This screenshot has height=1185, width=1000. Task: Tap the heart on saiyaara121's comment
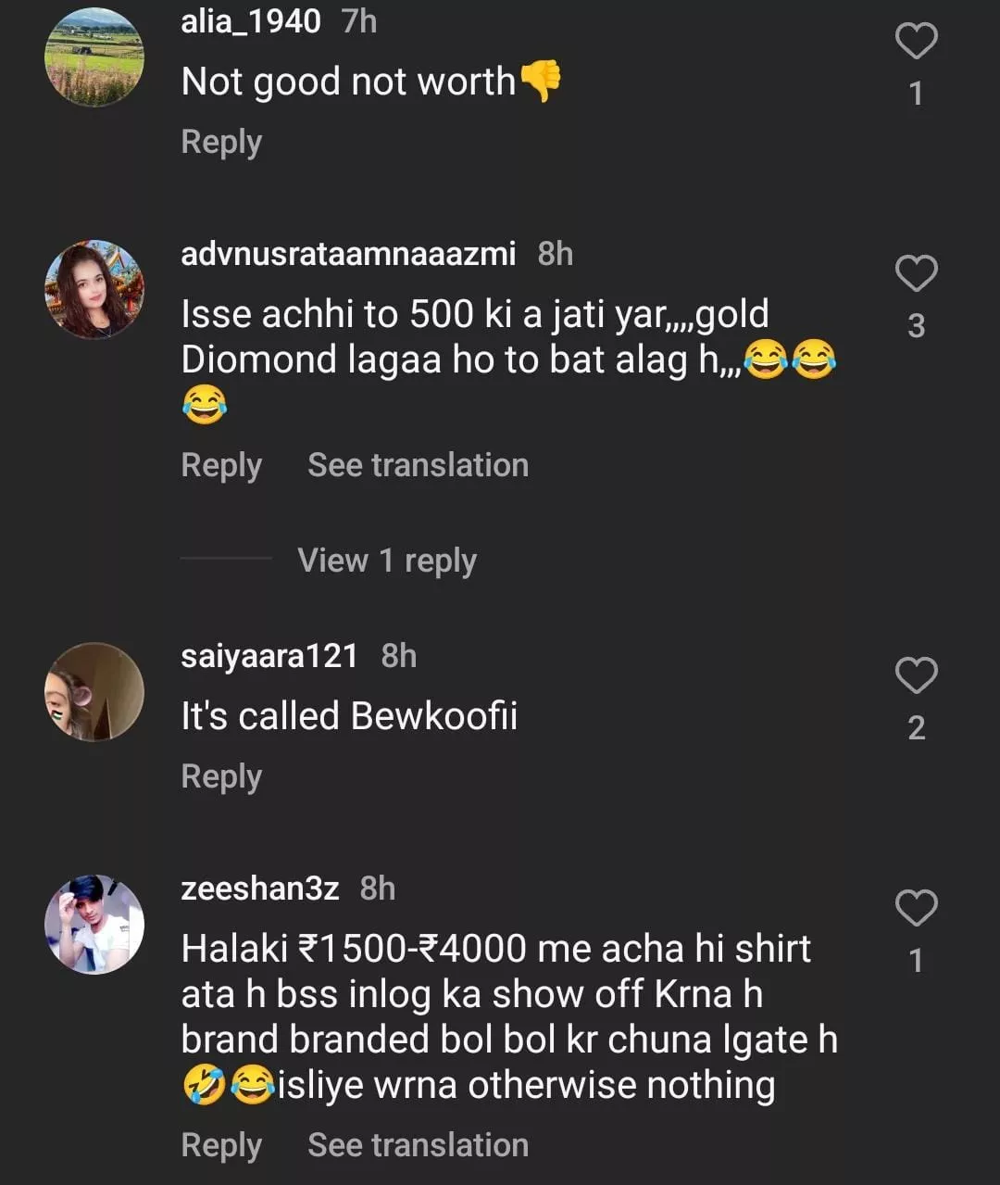916,676
